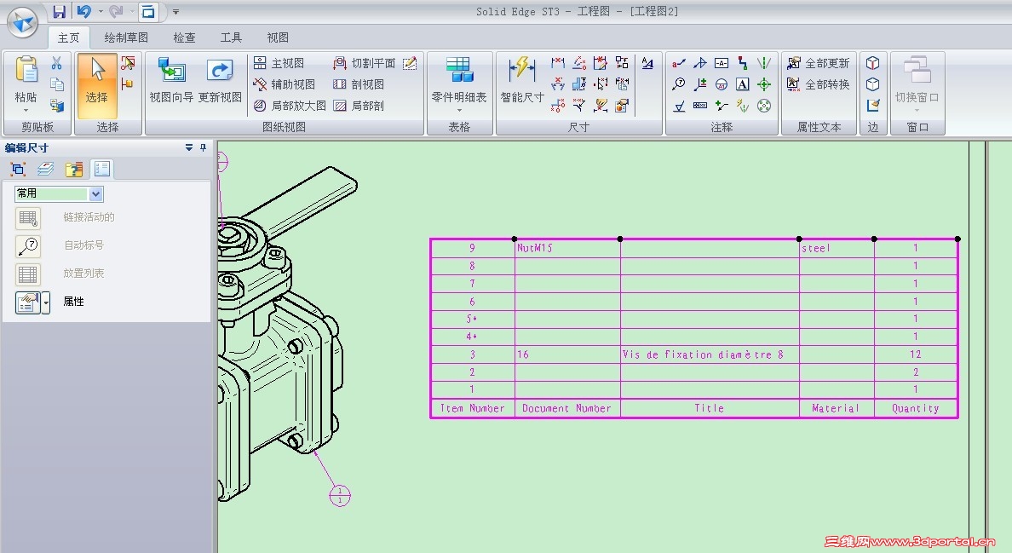Click the 局部放大图 detail view button
1012x553 pixels.
coord(290,106)
